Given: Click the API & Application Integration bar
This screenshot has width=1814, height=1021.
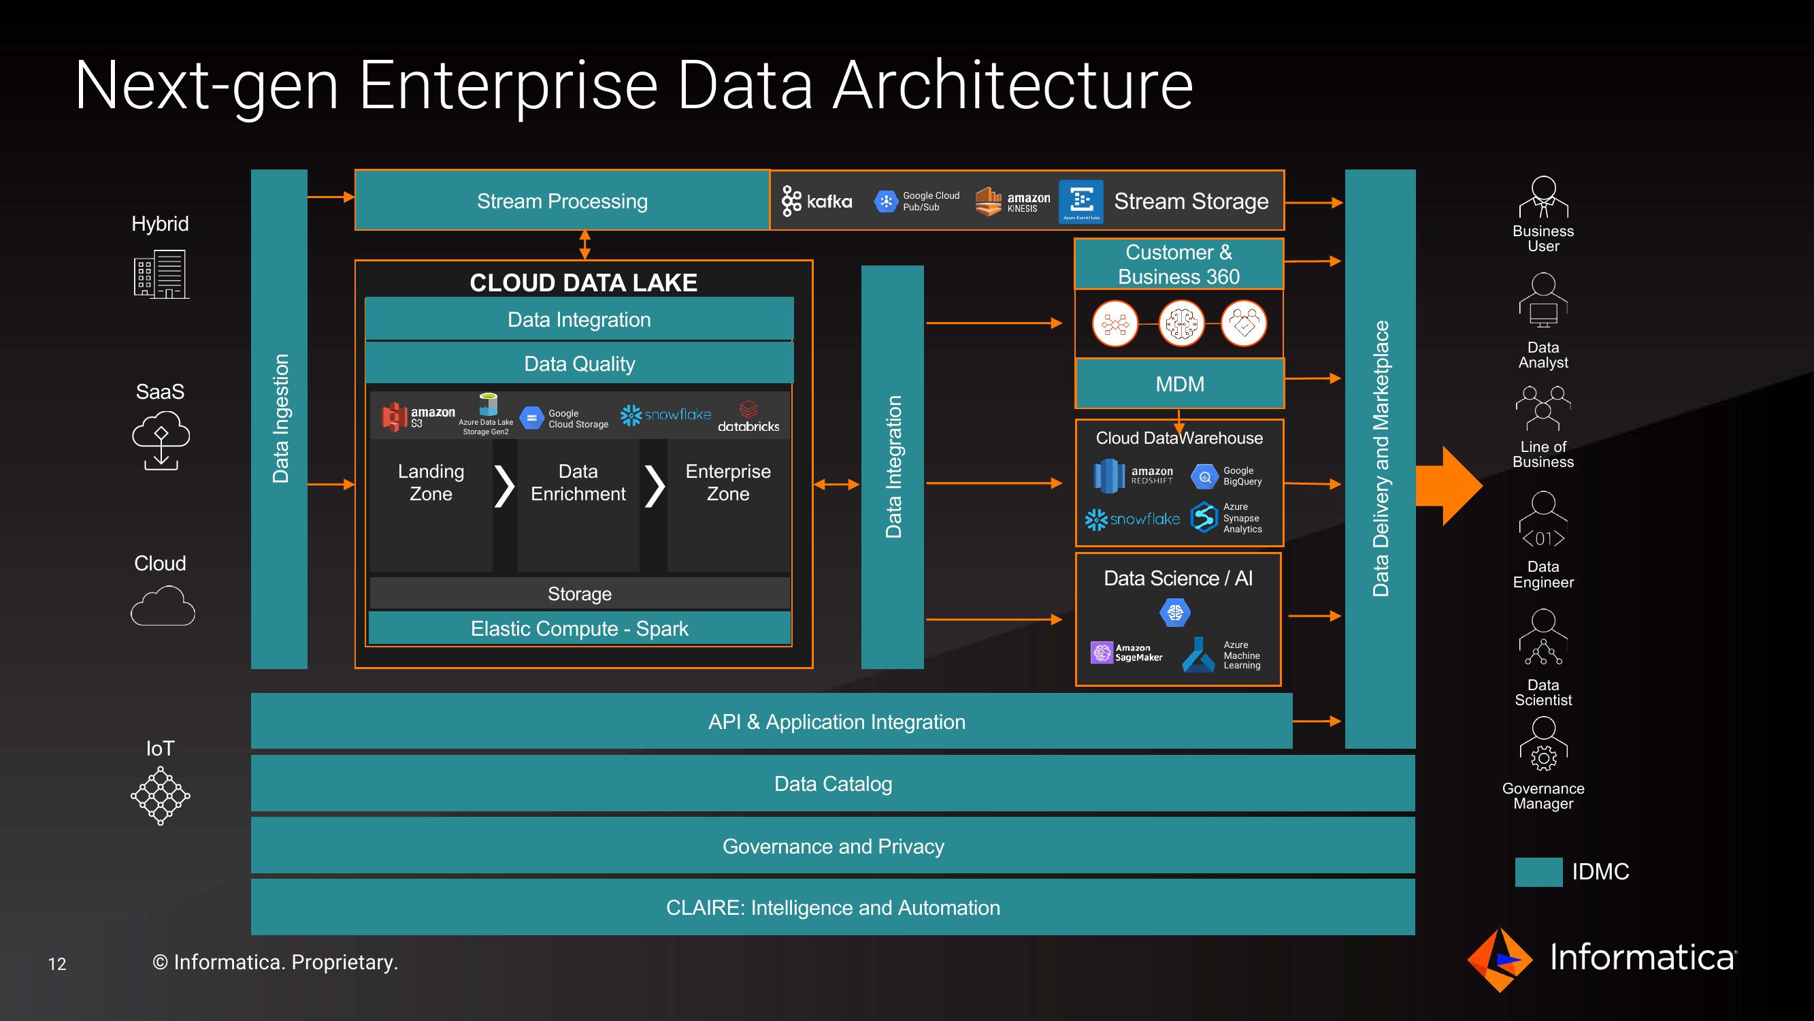Looking at the screenshot, I should pos(772,721).
